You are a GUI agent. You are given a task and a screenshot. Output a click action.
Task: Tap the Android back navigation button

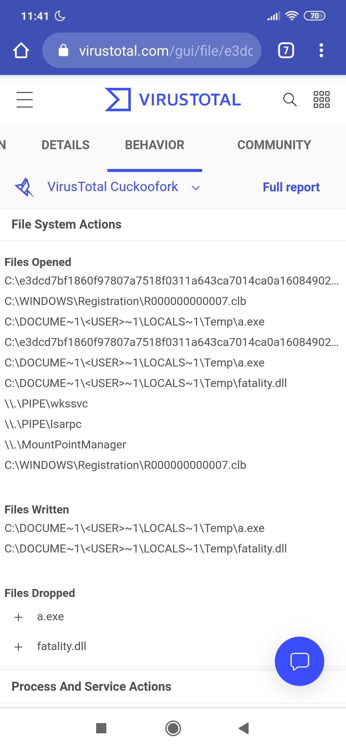(x=244, y=728)
